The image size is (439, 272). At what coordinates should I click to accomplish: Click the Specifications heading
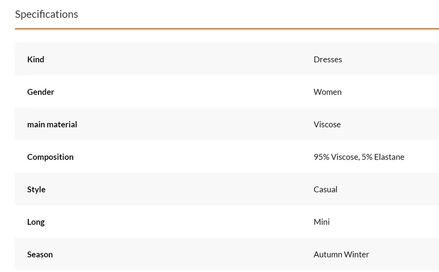point(46,14)
